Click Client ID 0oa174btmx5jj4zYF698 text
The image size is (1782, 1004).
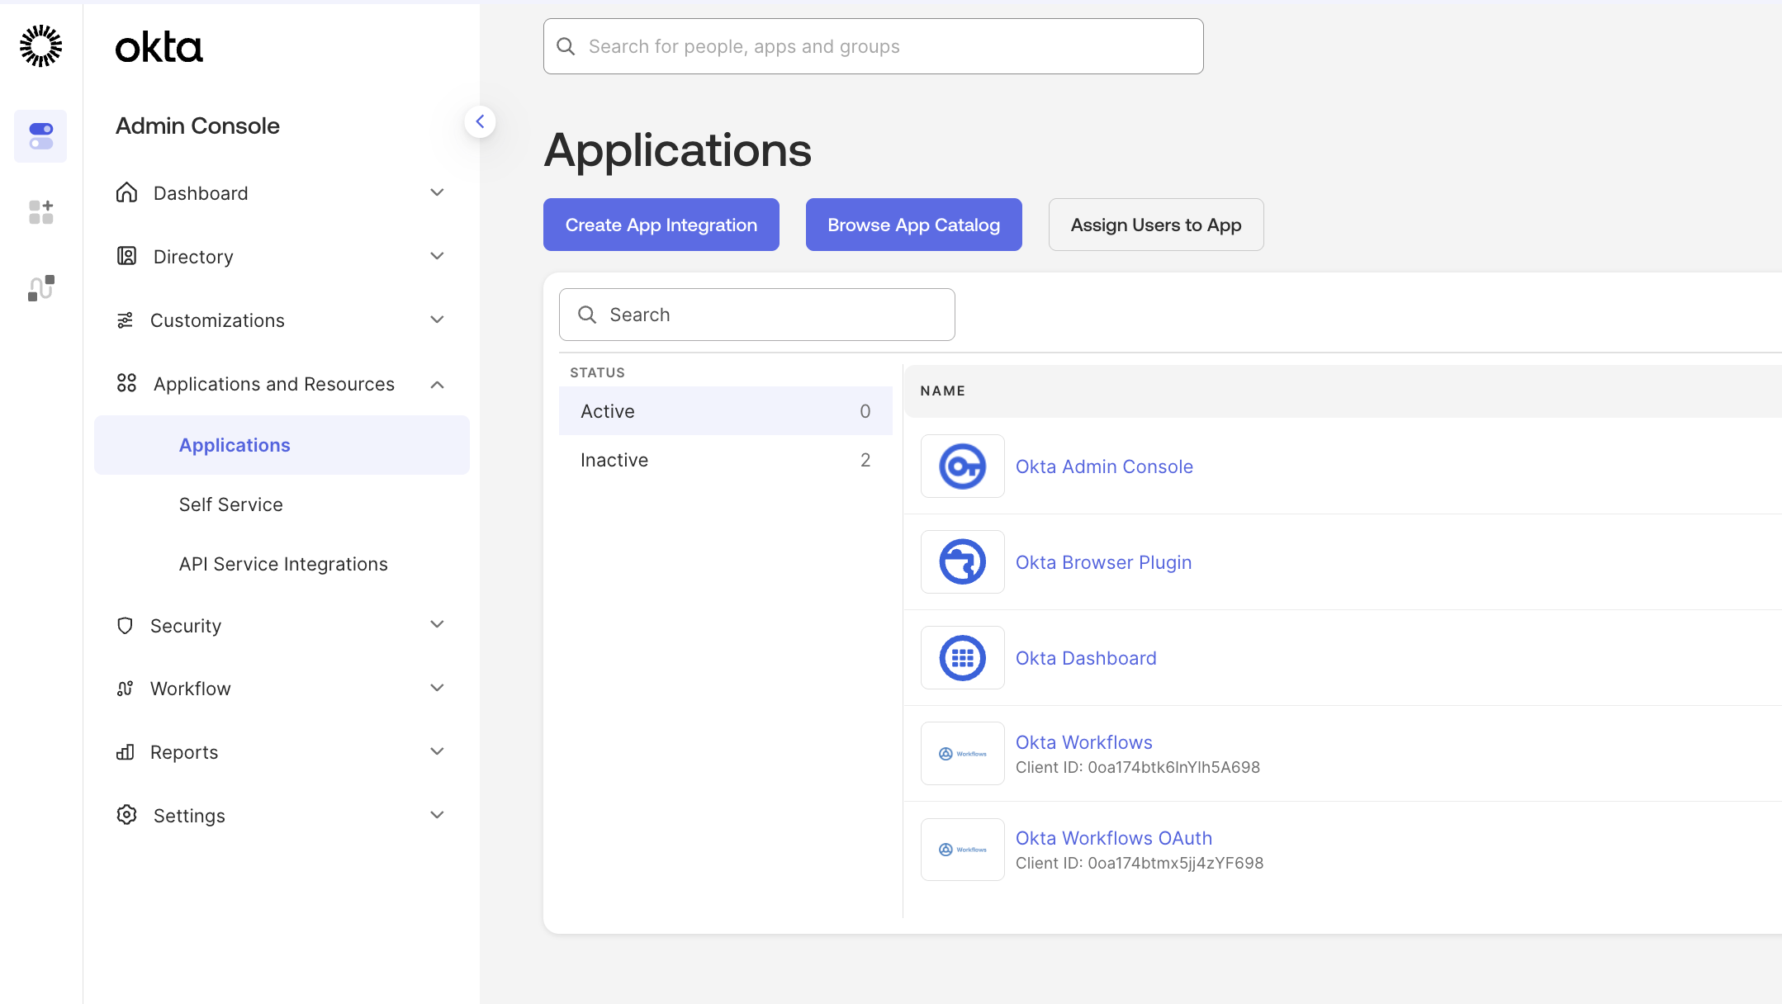(x=1140, y=863)
